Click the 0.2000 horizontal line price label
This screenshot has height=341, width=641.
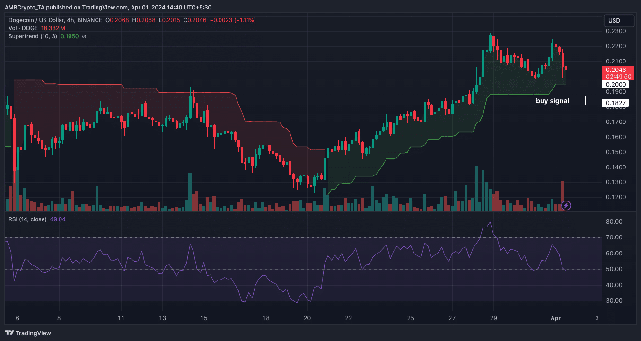coord(615,85)
